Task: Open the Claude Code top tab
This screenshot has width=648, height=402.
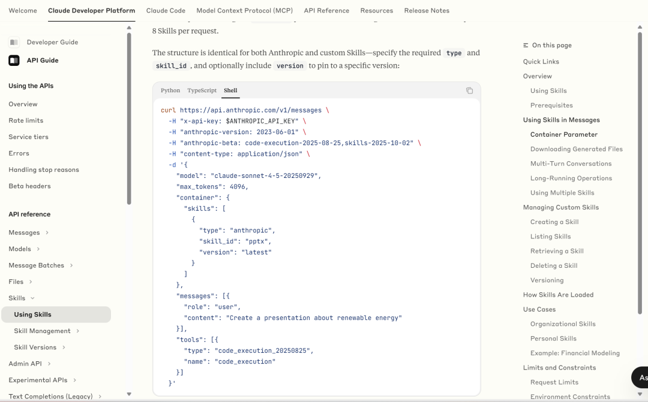Action: (x=166, y=11)
